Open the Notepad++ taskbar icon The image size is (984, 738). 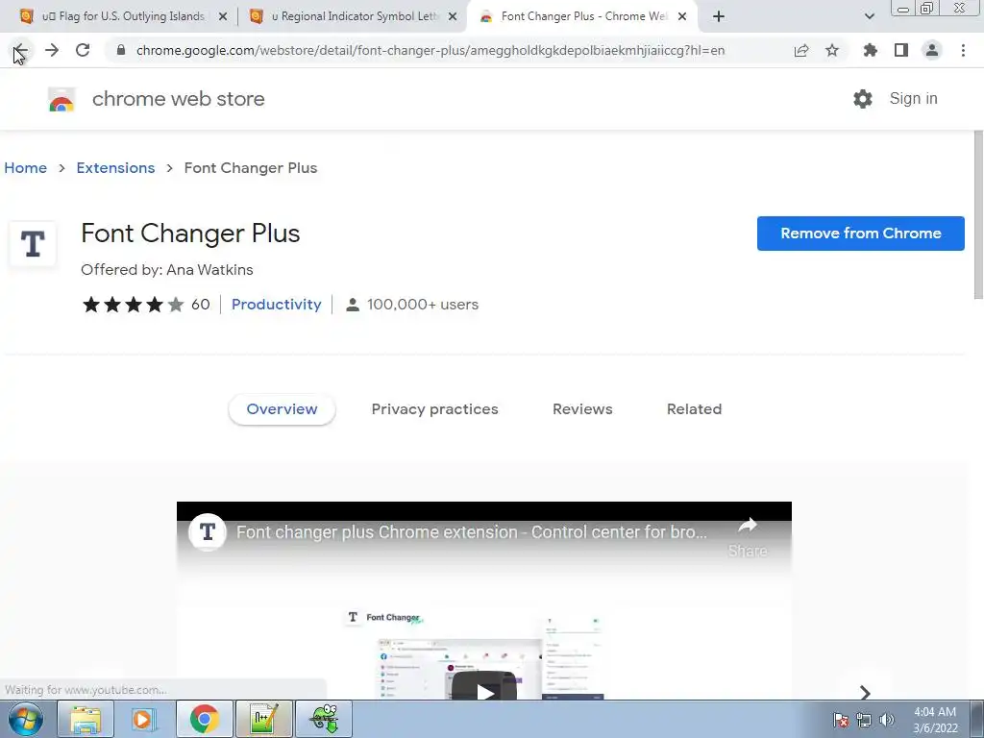tap(263, 719)
